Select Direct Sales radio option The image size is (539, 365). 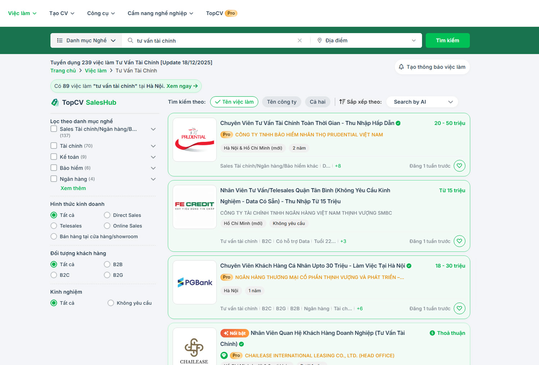pyautogui.click(x=107, y=215)
